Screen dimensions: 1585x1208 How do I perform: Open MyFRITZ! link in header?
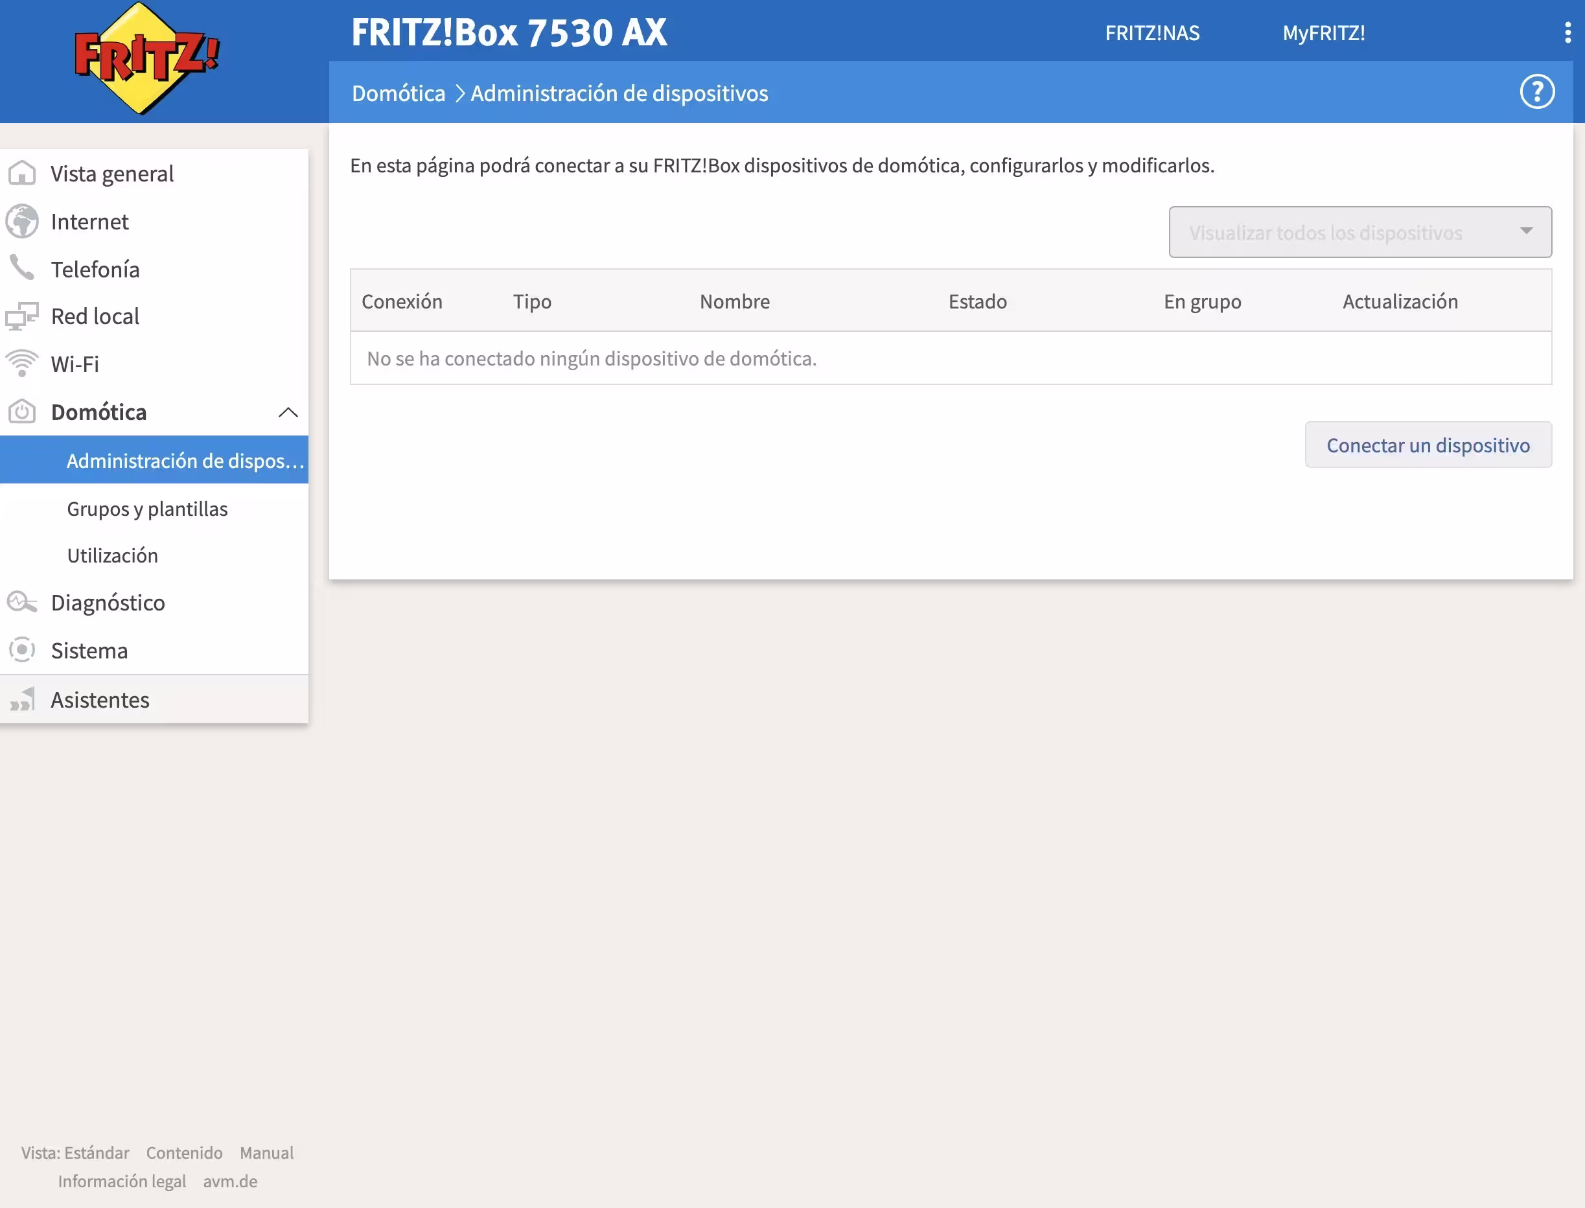coord(1324,33)
